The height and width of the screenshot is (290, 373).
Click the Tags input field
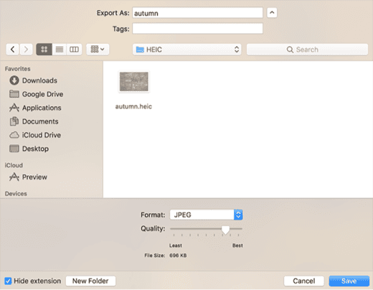pos(197,29)
